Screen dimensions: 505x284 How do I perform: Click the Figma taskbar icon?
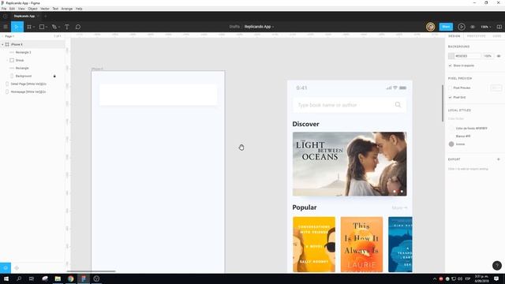[x=84, y=278]
